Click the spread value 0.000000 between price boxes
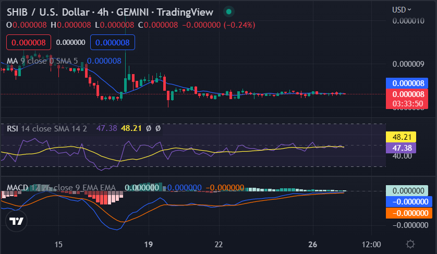This screenshot has height=254, width=437. coord(70,42)
